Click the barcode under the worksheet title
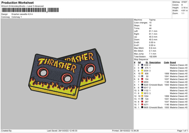The width and height of the screenshot is (189, 133). coord(30,10)
